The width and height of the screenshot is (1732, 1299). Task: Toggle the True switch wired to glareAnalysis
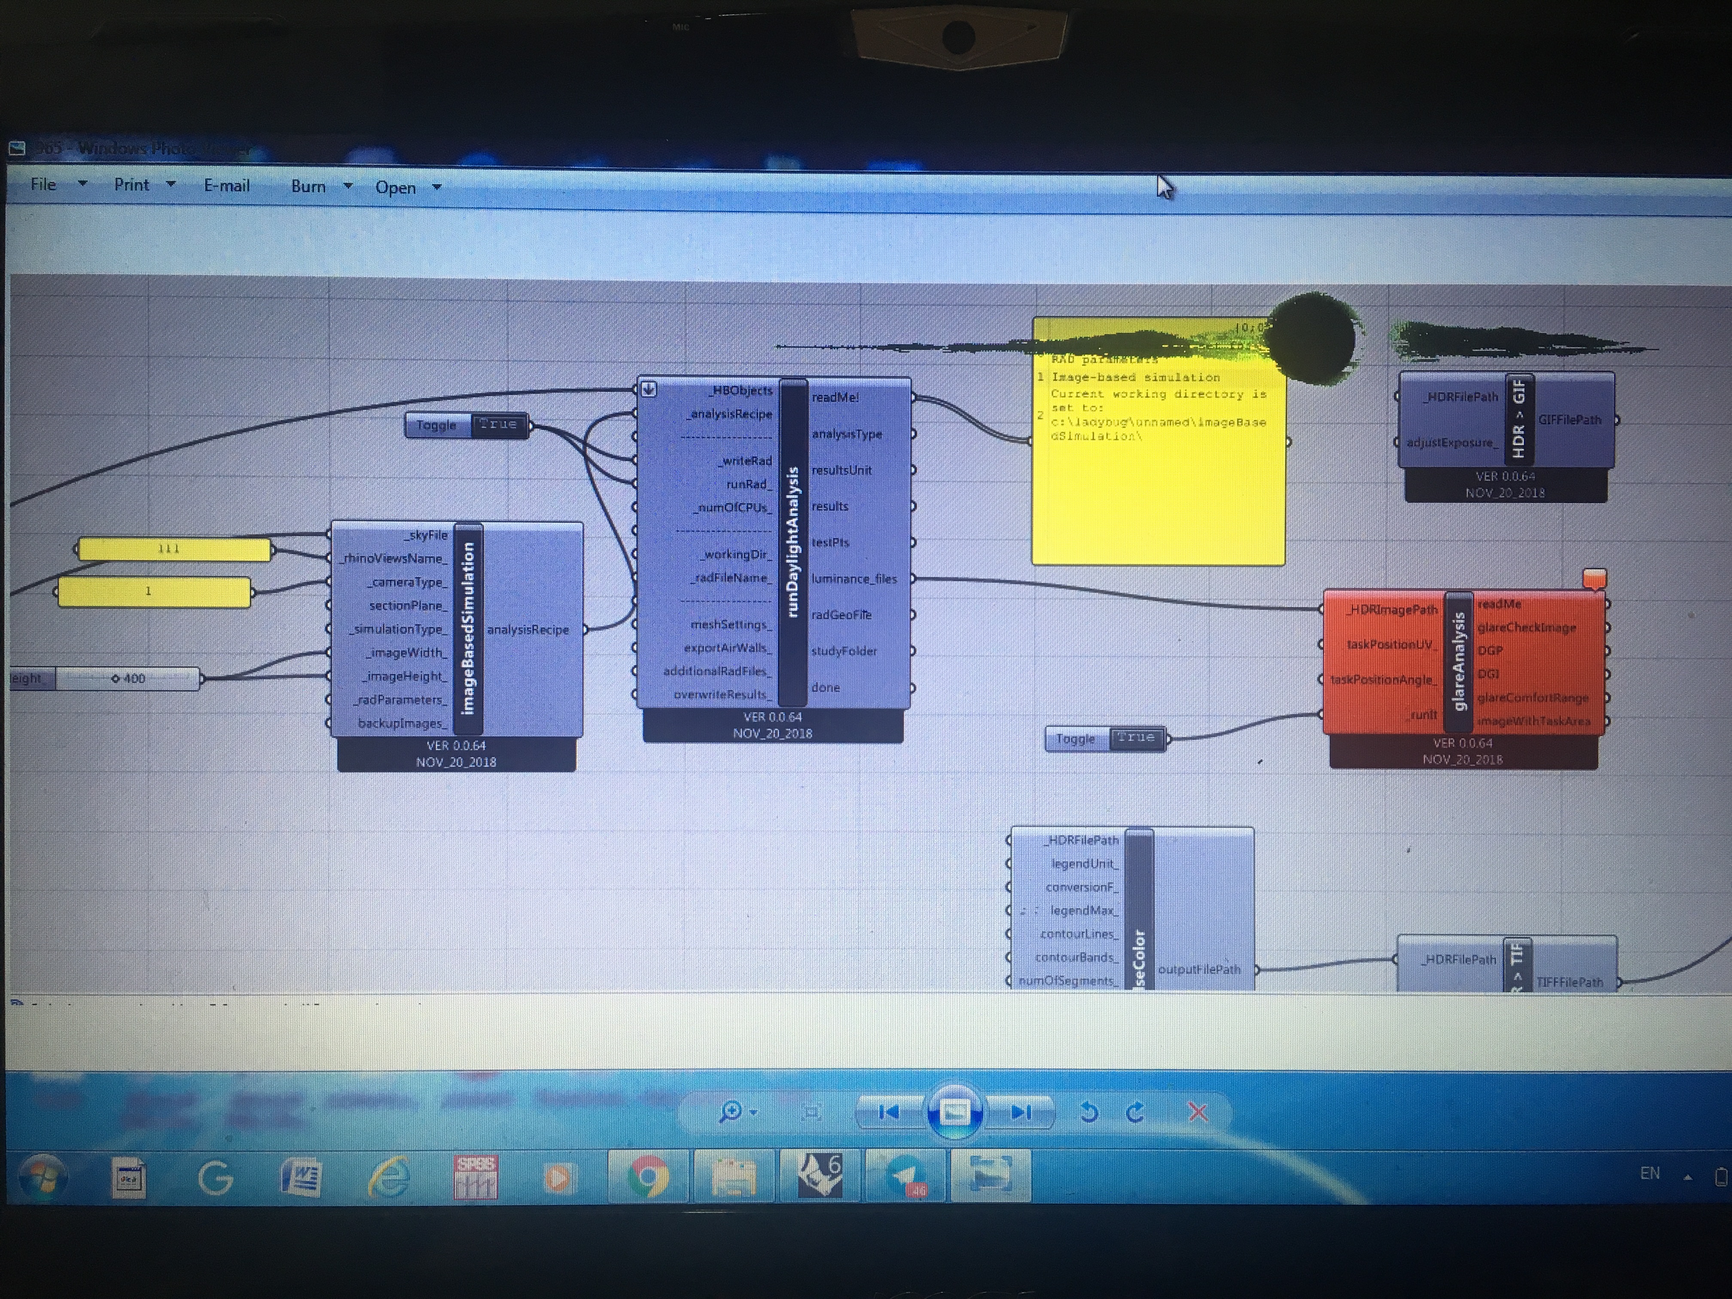(x=1137, y=738)
